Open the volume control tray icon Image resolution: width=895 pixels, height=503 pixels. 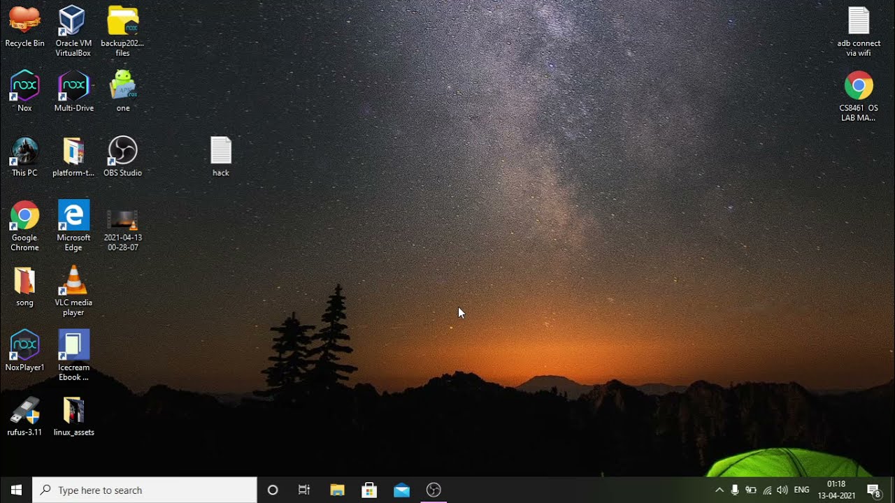pos(782,490)
